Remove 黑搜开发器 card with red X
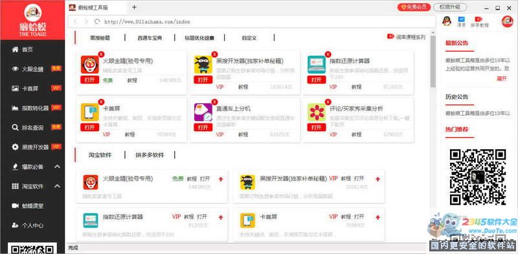The image size is (518, 254). tap(215, 54)
